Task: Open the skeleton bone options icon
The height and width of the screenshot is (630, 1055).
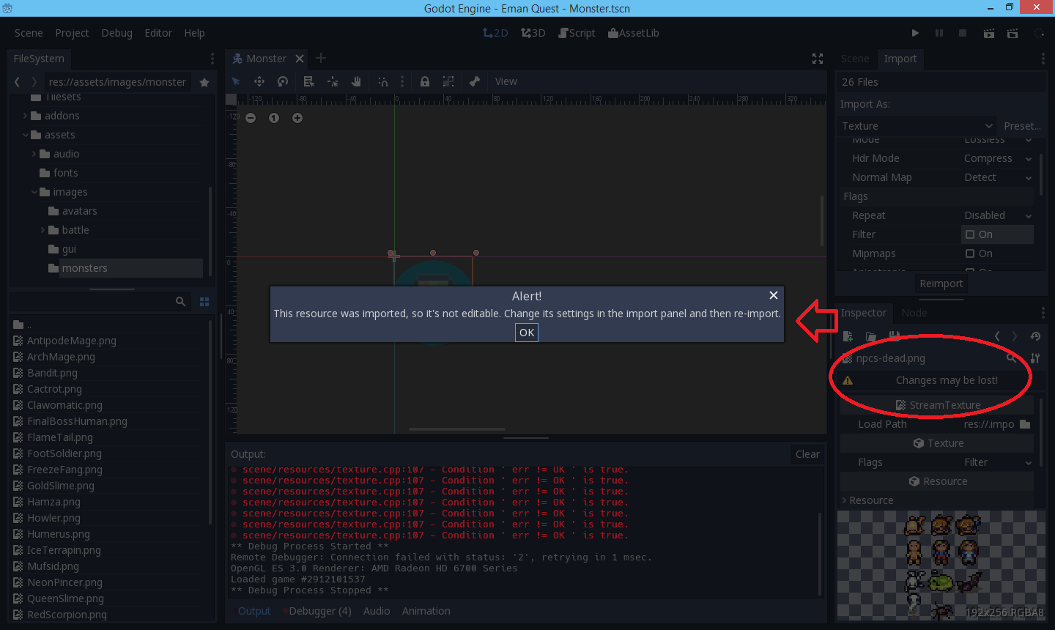Action: (475, 81)
